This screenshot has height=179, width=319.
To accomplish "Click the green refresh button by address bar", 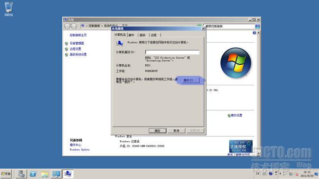I will [199, 26].
